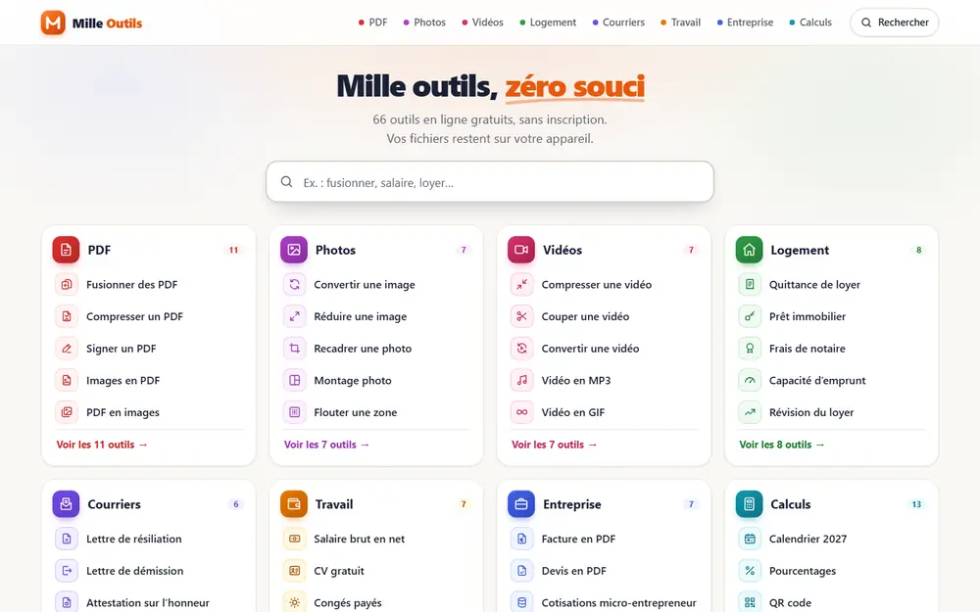Click the Calculs card heading text
The image size is (980, 612).
(790, 504)
